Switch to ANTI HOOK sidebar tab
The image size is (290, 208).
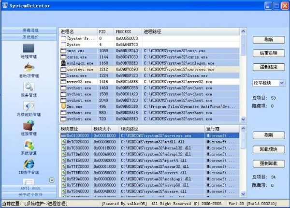29,188
